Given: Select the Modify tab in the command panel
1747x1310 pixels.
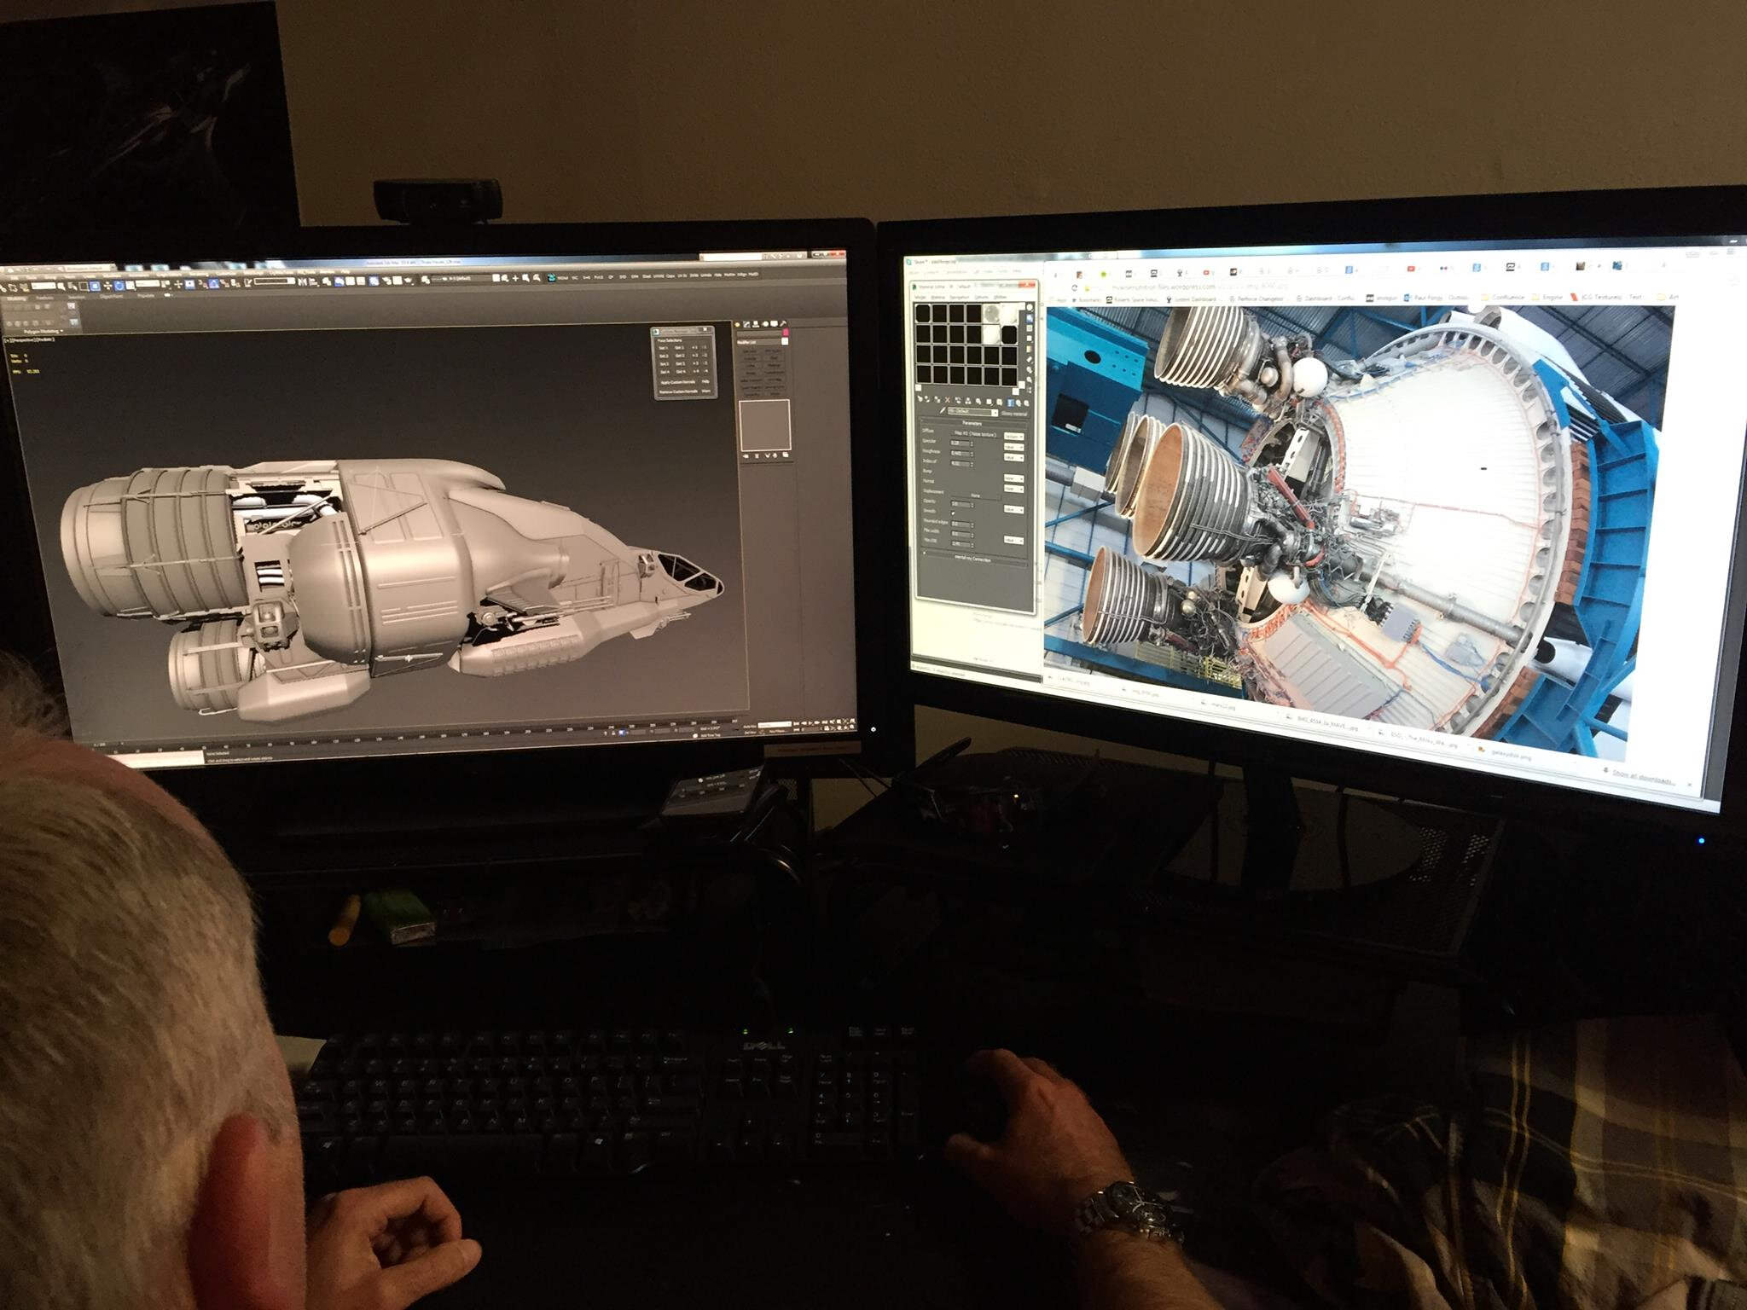Looking at the screenshot, I should tap(746, 325).
